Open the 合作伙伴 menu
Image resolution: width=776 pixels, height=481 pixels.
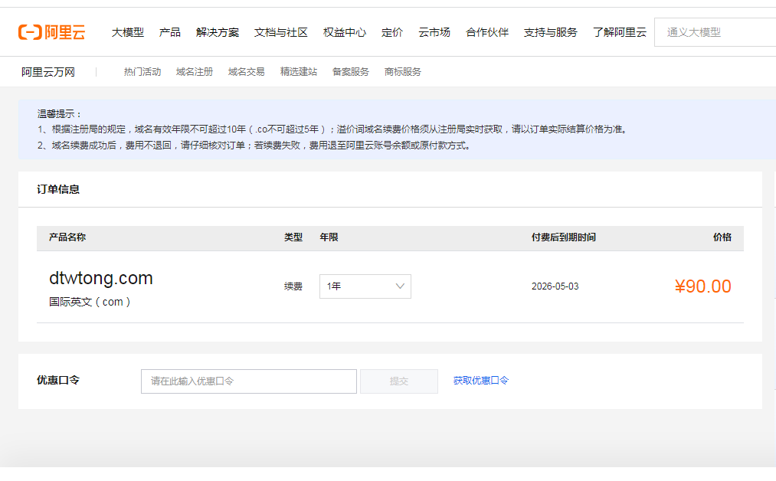pos(487,32)
